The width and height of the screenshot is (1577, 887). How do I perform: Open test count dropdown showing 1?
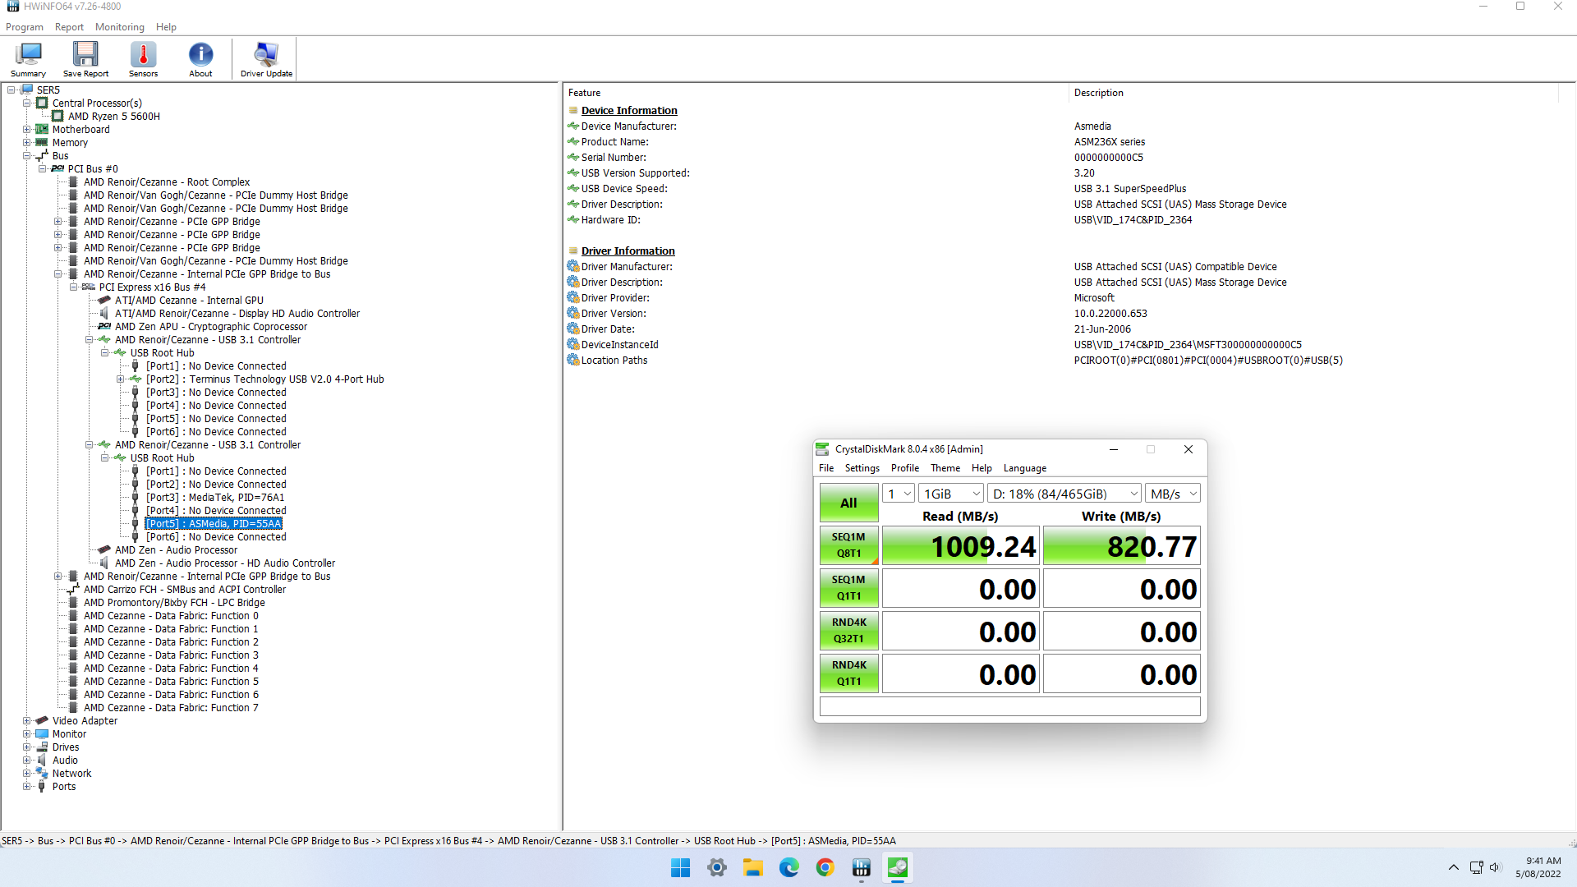tap(899, 494)
